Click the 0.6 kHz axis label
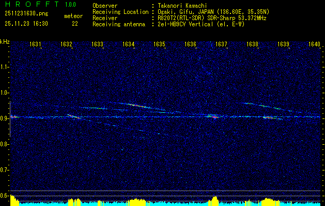The width and height of the screenshot is (325, 206). coord(4,196)
